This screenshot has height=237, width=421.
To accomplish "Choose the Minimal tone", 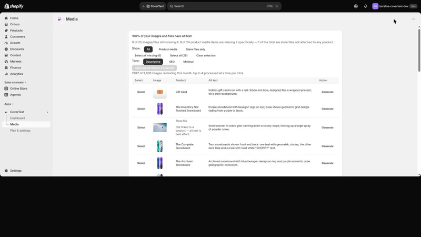I will point(188,62).
